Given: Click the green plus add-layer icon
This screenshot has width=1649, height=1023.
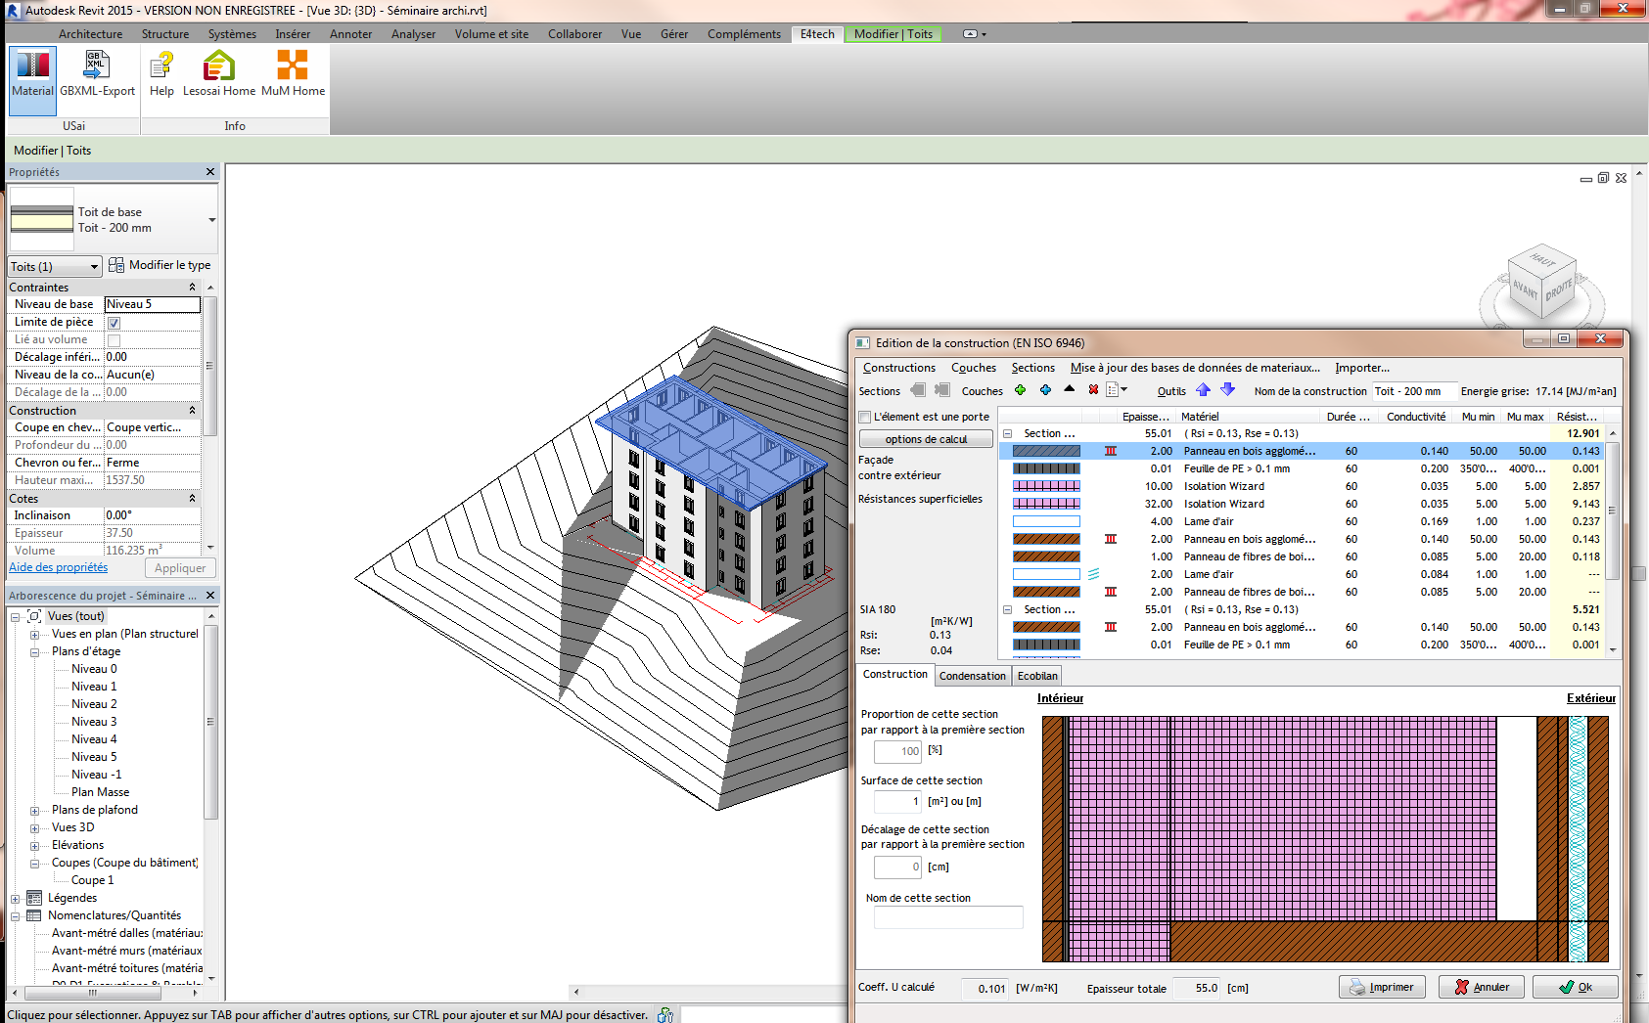Looking at the screenshot, I should coord(1020,390).
